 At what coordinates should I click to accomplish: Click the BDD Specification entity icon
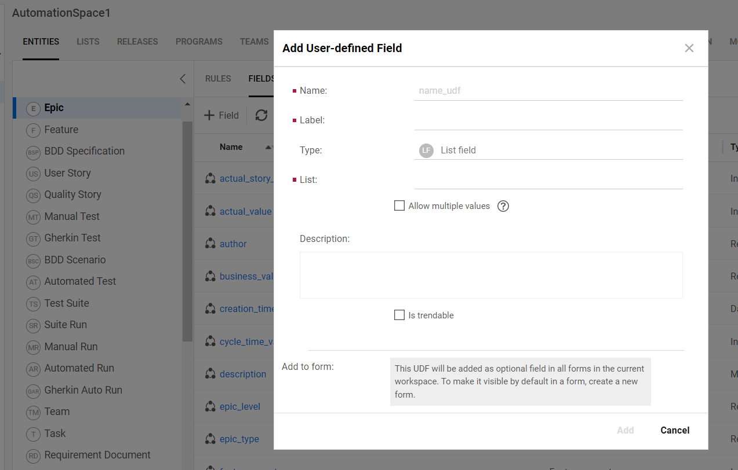34,152
